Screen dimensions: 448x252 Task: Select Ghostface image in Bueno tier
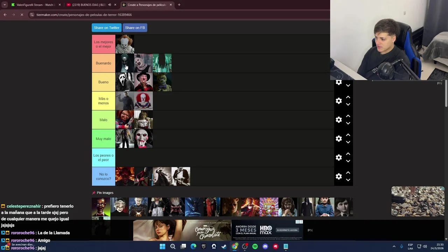[125, 82]
